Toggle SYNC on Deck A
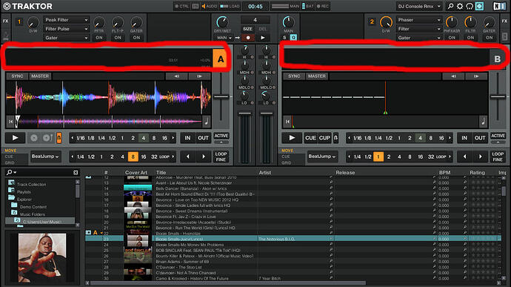Screen dimensions: 511x287 click(x=17, y=76)
